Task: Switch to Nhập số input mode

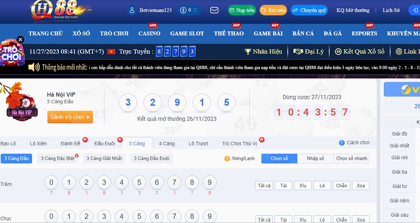Action: click(x=315, y=159)
